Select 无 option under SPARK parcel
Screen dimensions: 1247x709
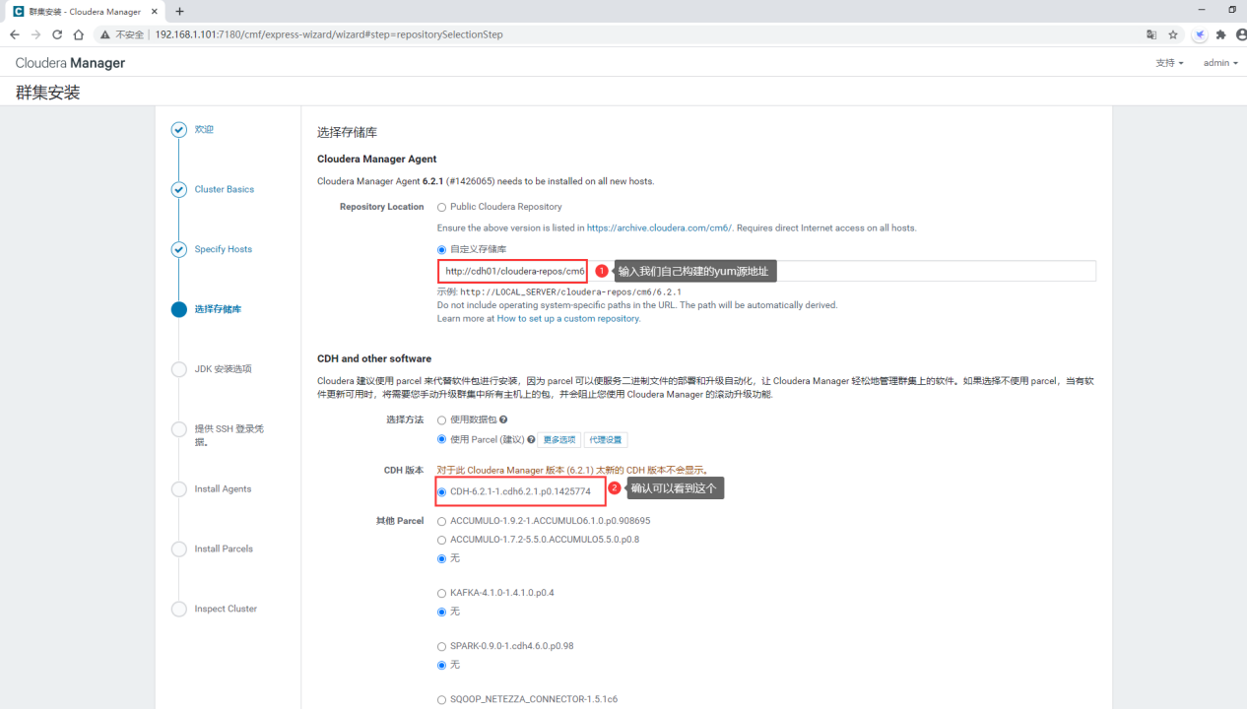click(x=441, y=665)
